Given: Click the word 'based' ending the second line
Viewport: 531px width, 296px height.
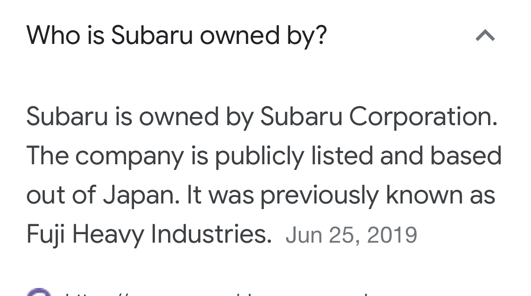Looking at the screenshot, I should (x=466, y=155).
